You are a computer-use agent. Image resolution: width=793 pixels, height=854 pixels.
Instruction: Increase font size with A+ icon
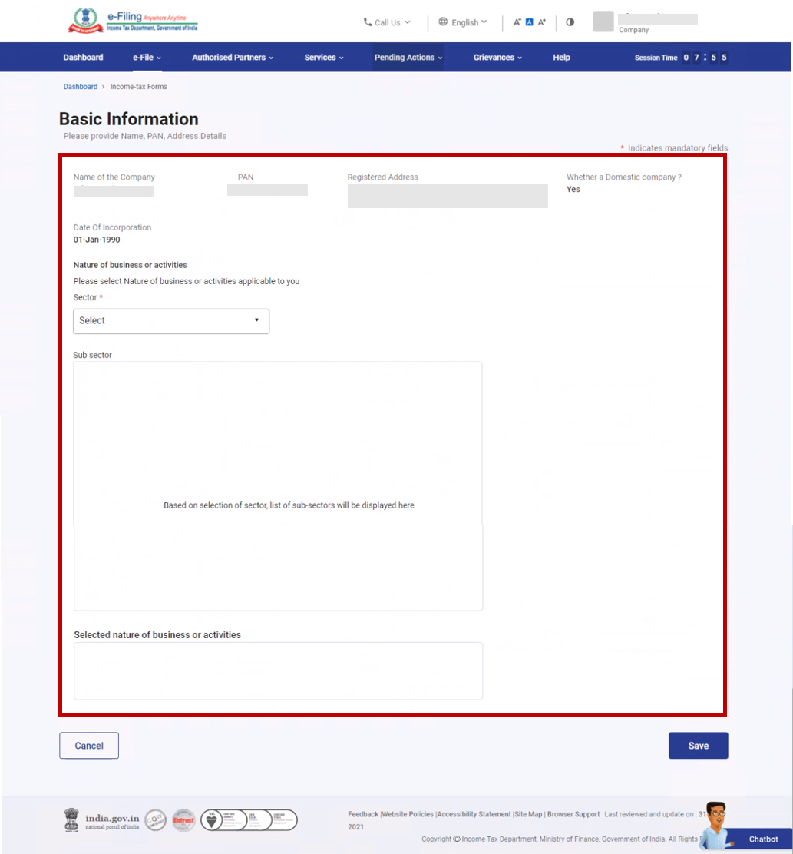tap(542, 22)
